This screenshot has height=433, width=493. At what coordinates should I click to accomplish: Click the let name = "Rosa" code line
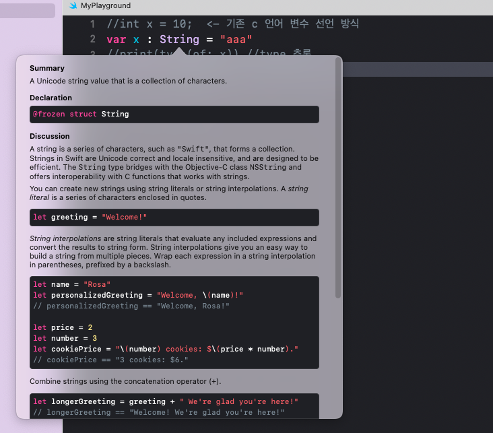(x=71, y=285)
